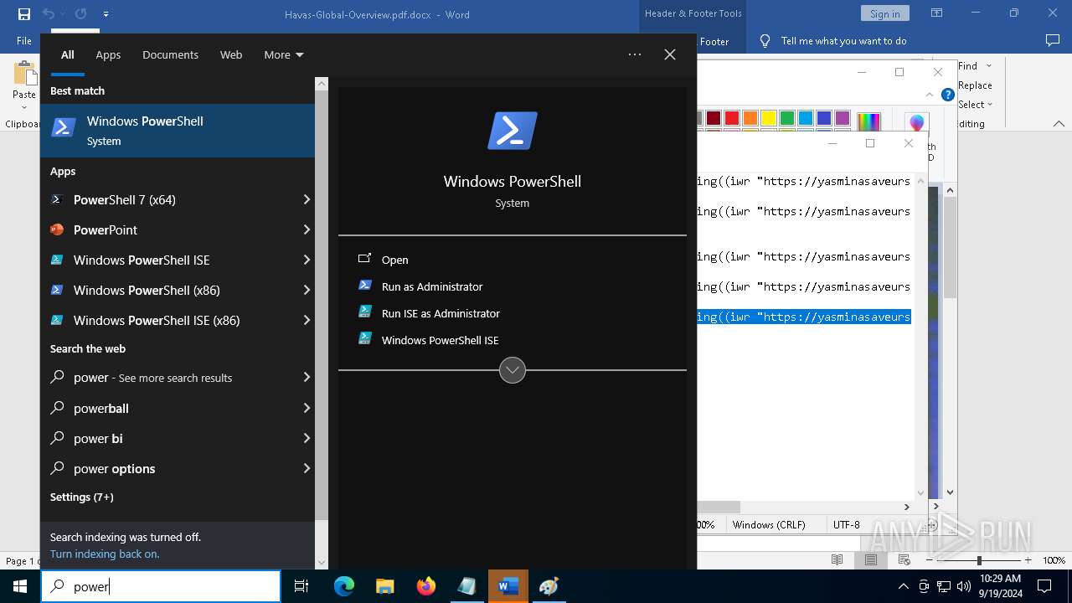1072x603 pixels.
Task: Open the volume control in system tray
Action: click(963, 586)
